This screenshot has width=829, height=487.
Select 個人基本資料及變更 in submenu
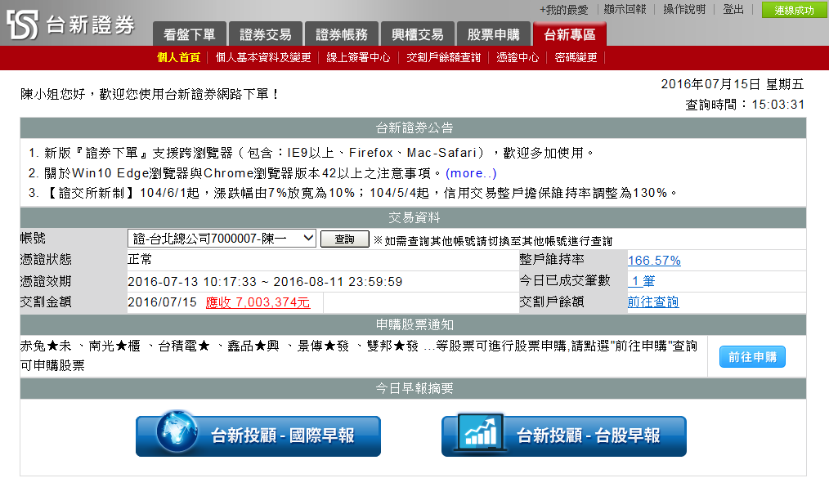coord(263,57)
